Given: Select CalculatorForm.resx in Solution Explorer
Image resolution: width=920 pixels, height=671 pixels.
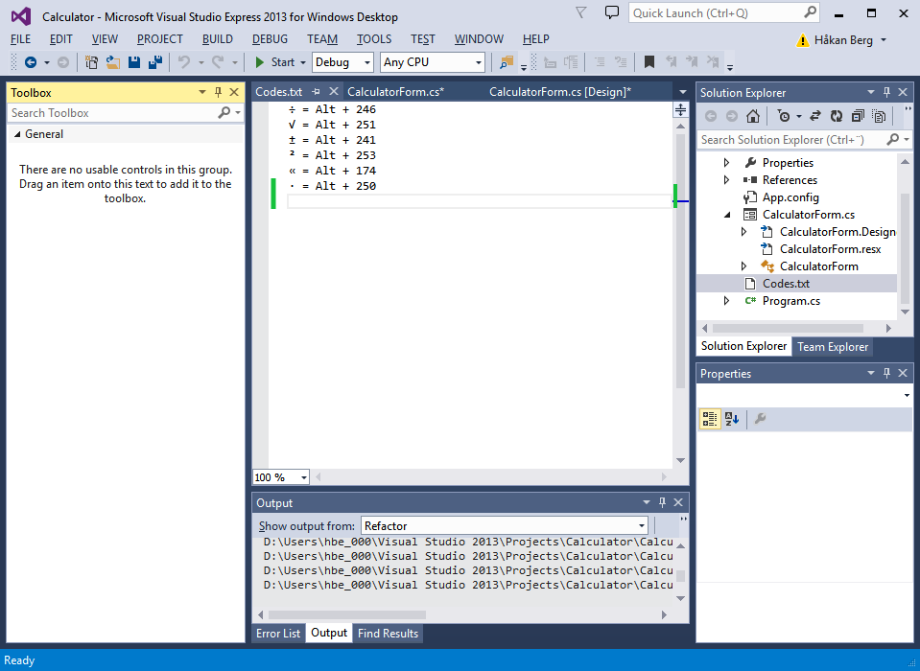Looking at the screenshot, I should [x=830, y=249].
